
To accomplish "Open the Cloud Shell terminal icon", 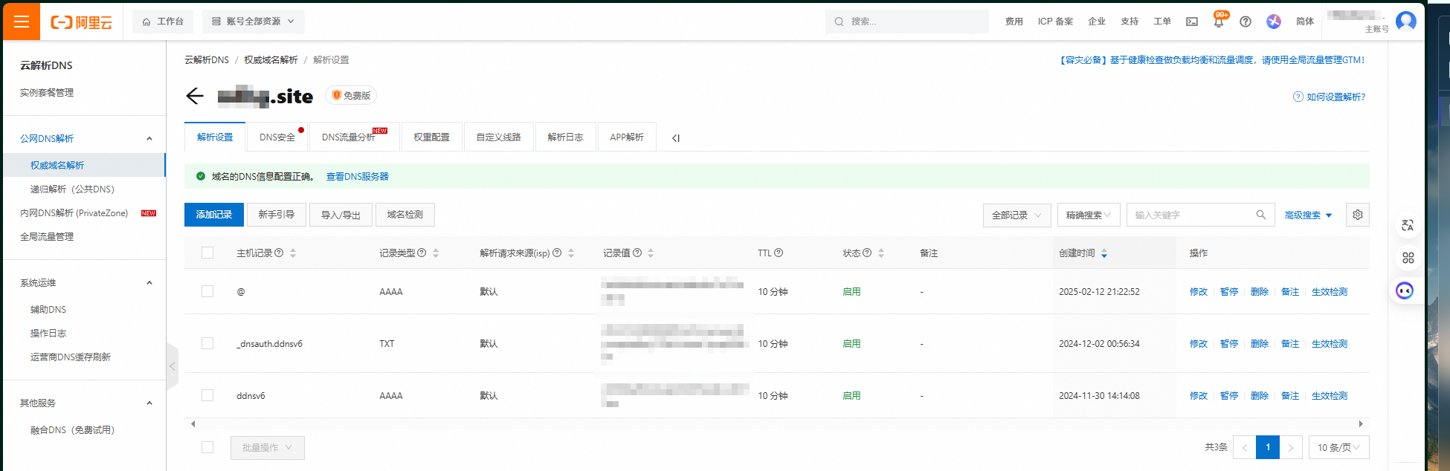I will (1192, 22).
